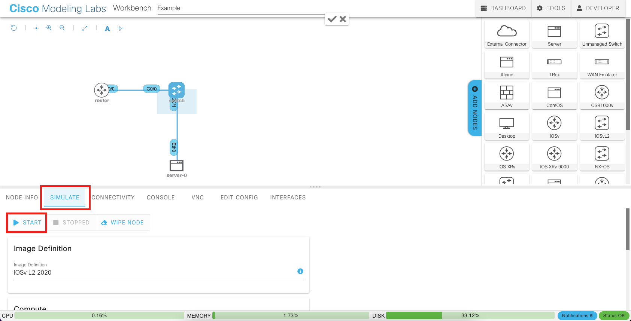
Task: Add an ASAv firewall node
Action: point(507,96)
